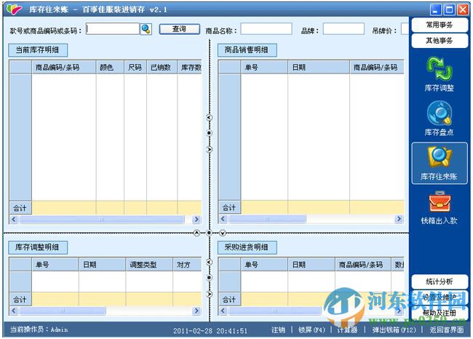Open the 钱箱出入款 briefcase icon
Screen dimensions: 473x339
[x=440, y=207]
